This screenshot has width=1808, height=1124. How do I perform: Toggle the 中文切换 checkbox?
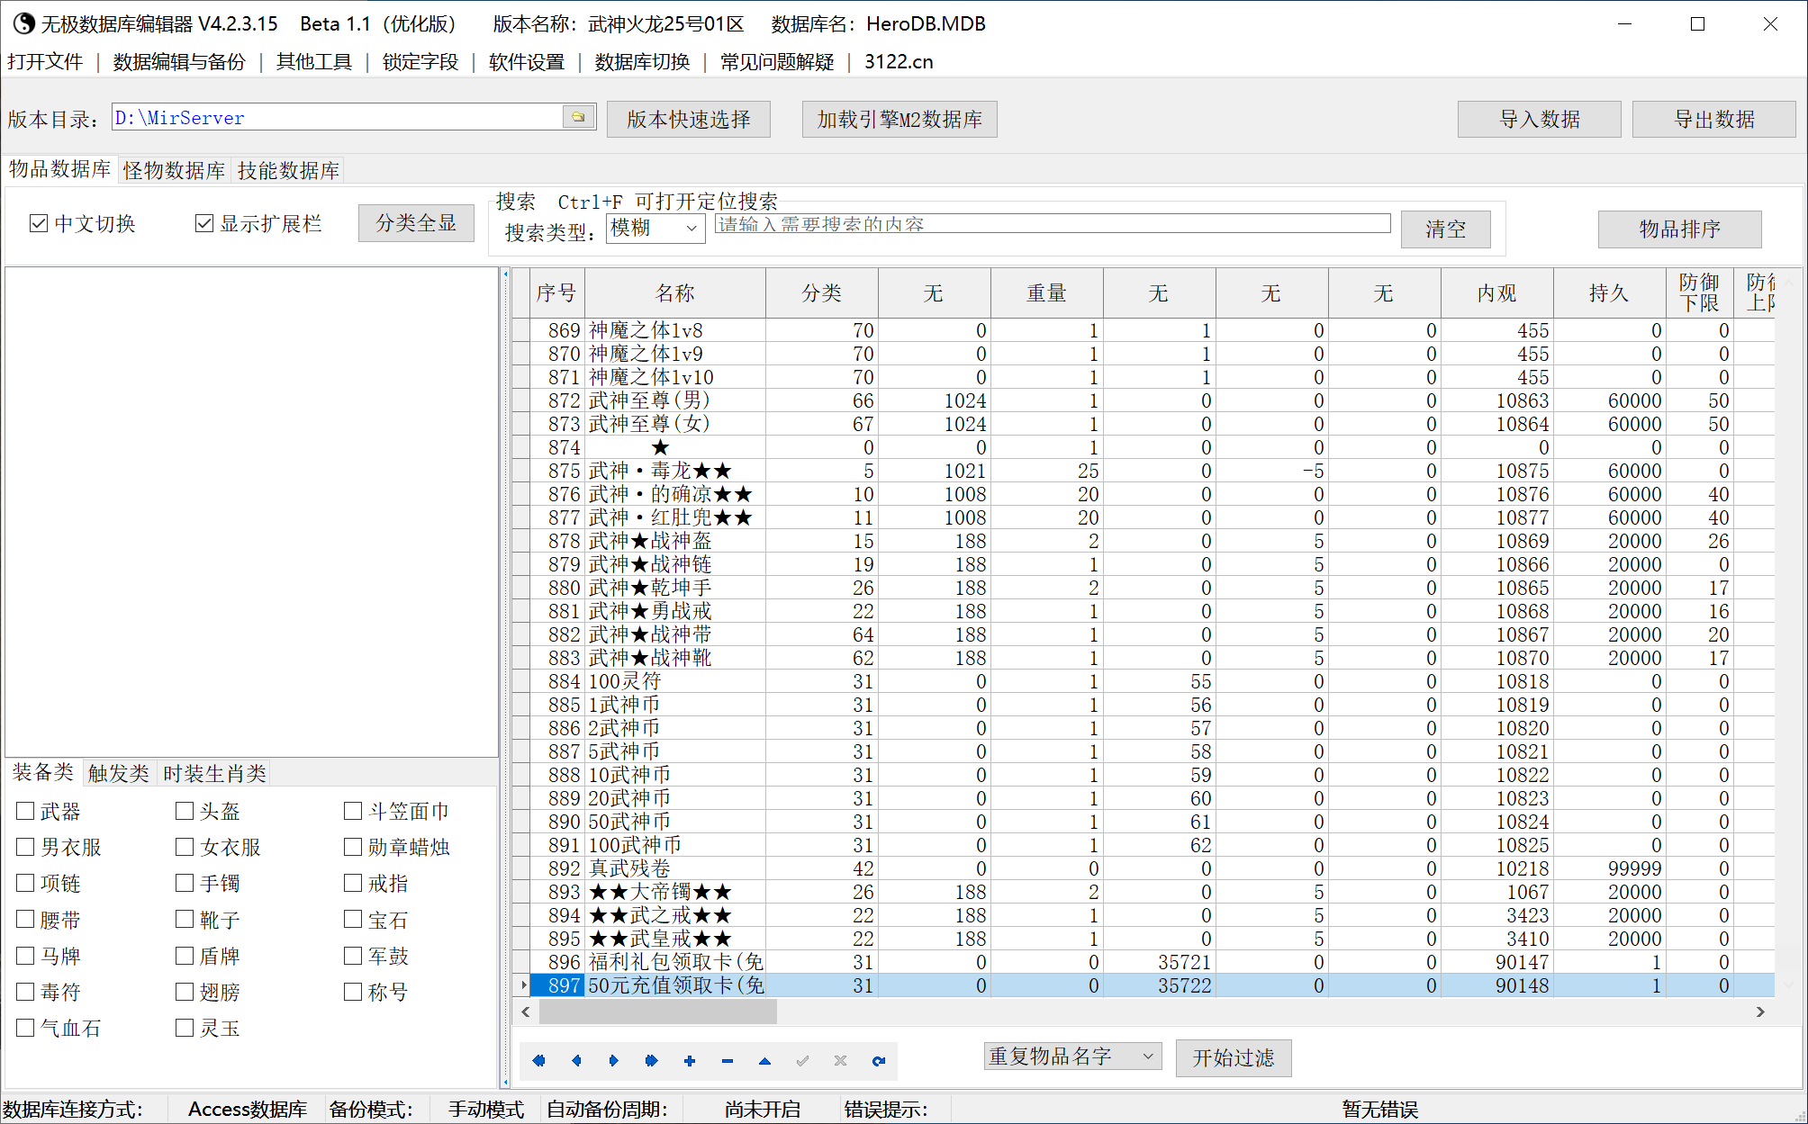tap(39, 223)
